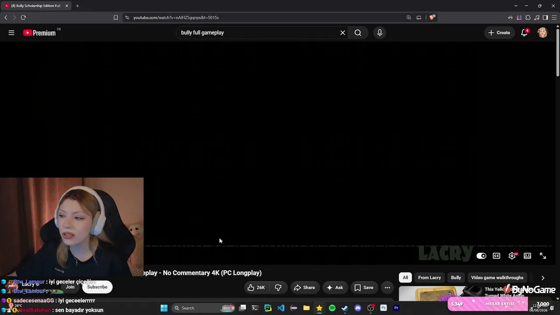
Task: Subscribe to the channel
Action: pyautogui.click(x=97, y=287)
